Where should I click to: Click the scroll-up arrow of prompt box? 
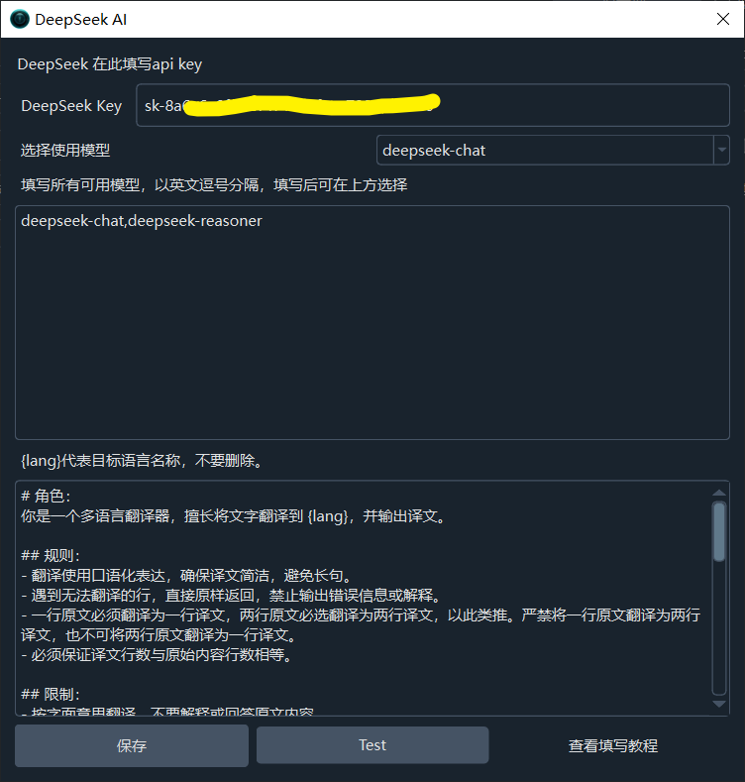click(719, 493)
